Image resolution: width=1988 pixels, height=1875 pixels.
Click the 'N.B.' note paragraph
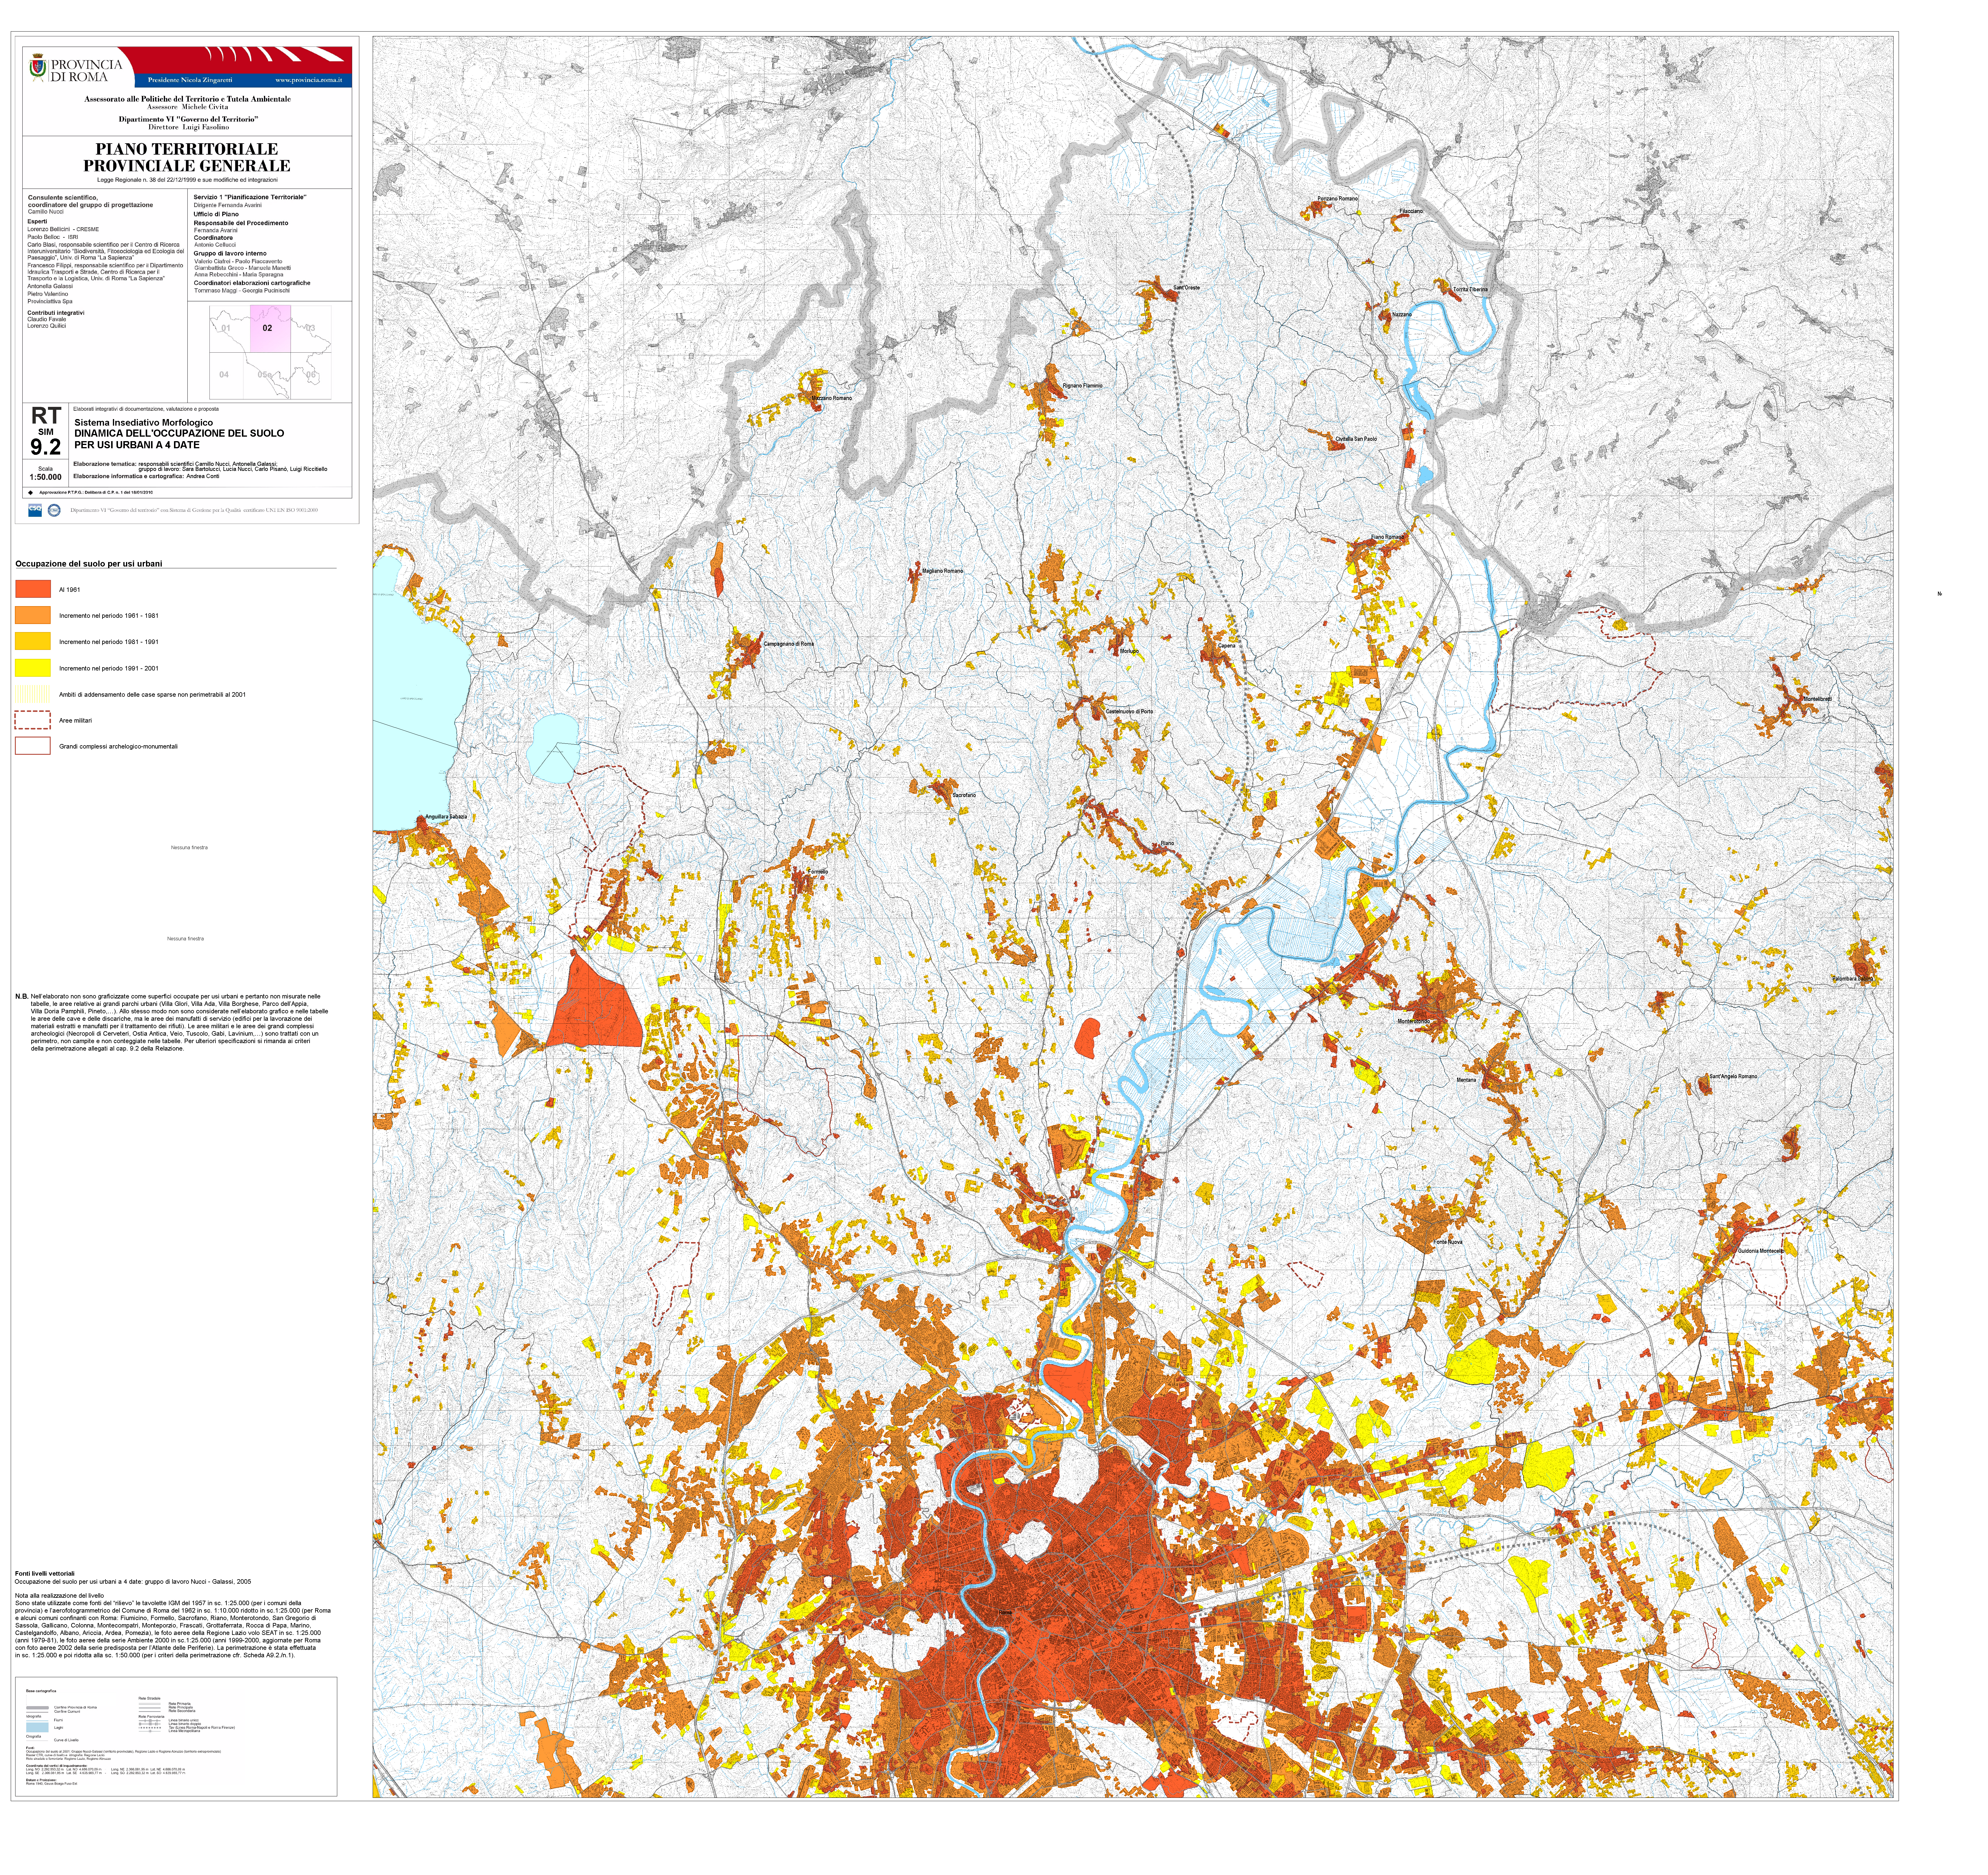pos(172,1022)
